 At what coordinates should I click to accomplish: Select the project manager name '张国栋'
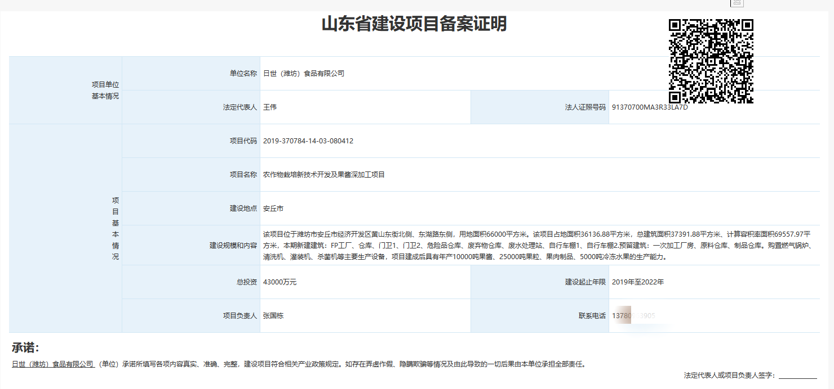[273, 315]
